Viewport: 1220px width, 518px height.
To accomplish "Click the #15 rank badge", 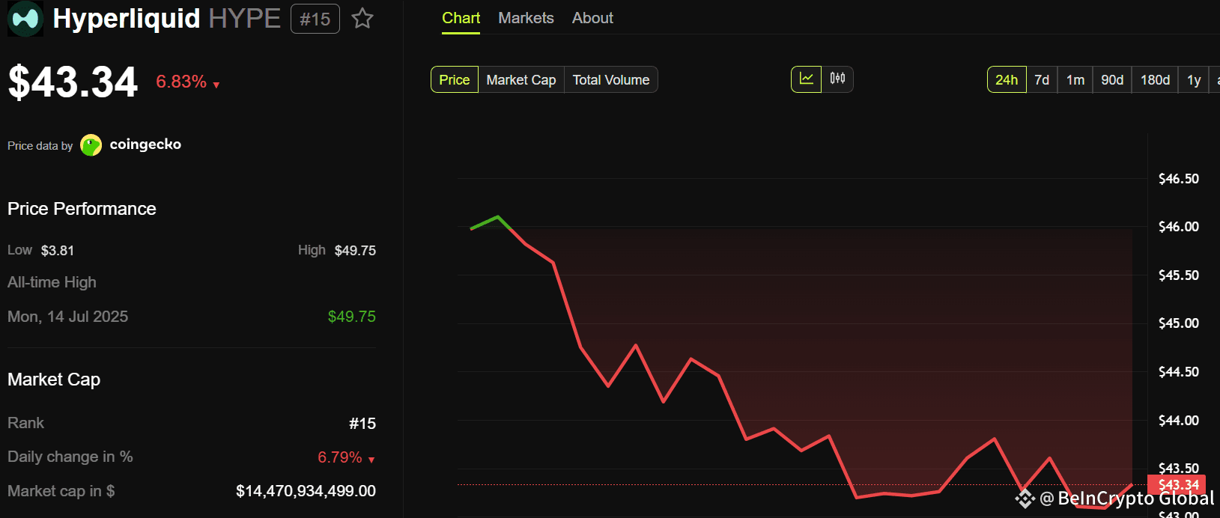I will pyautogui.click(x=315, y=19).
